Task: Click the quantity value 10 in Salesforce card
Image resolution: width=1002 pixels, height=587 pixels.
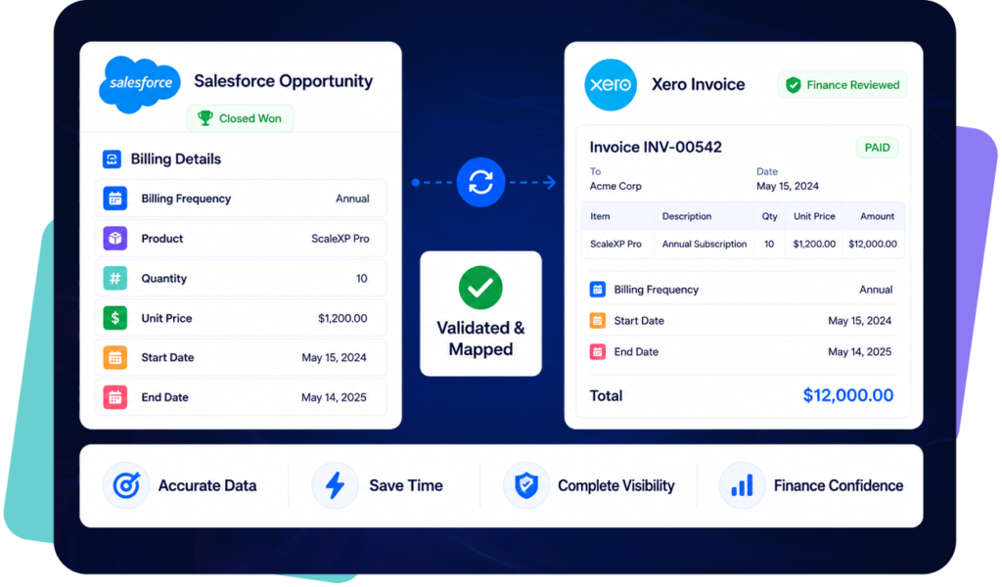Action: pos(362,279)
